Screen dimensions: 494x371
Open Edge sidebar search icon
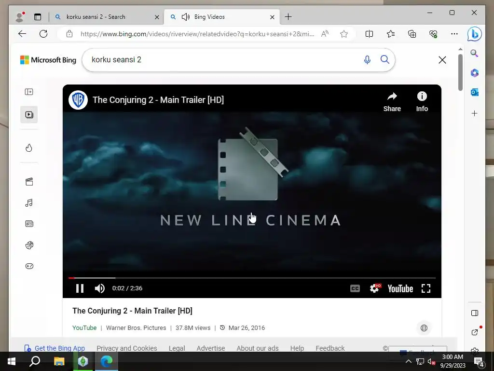click(475, 53)
